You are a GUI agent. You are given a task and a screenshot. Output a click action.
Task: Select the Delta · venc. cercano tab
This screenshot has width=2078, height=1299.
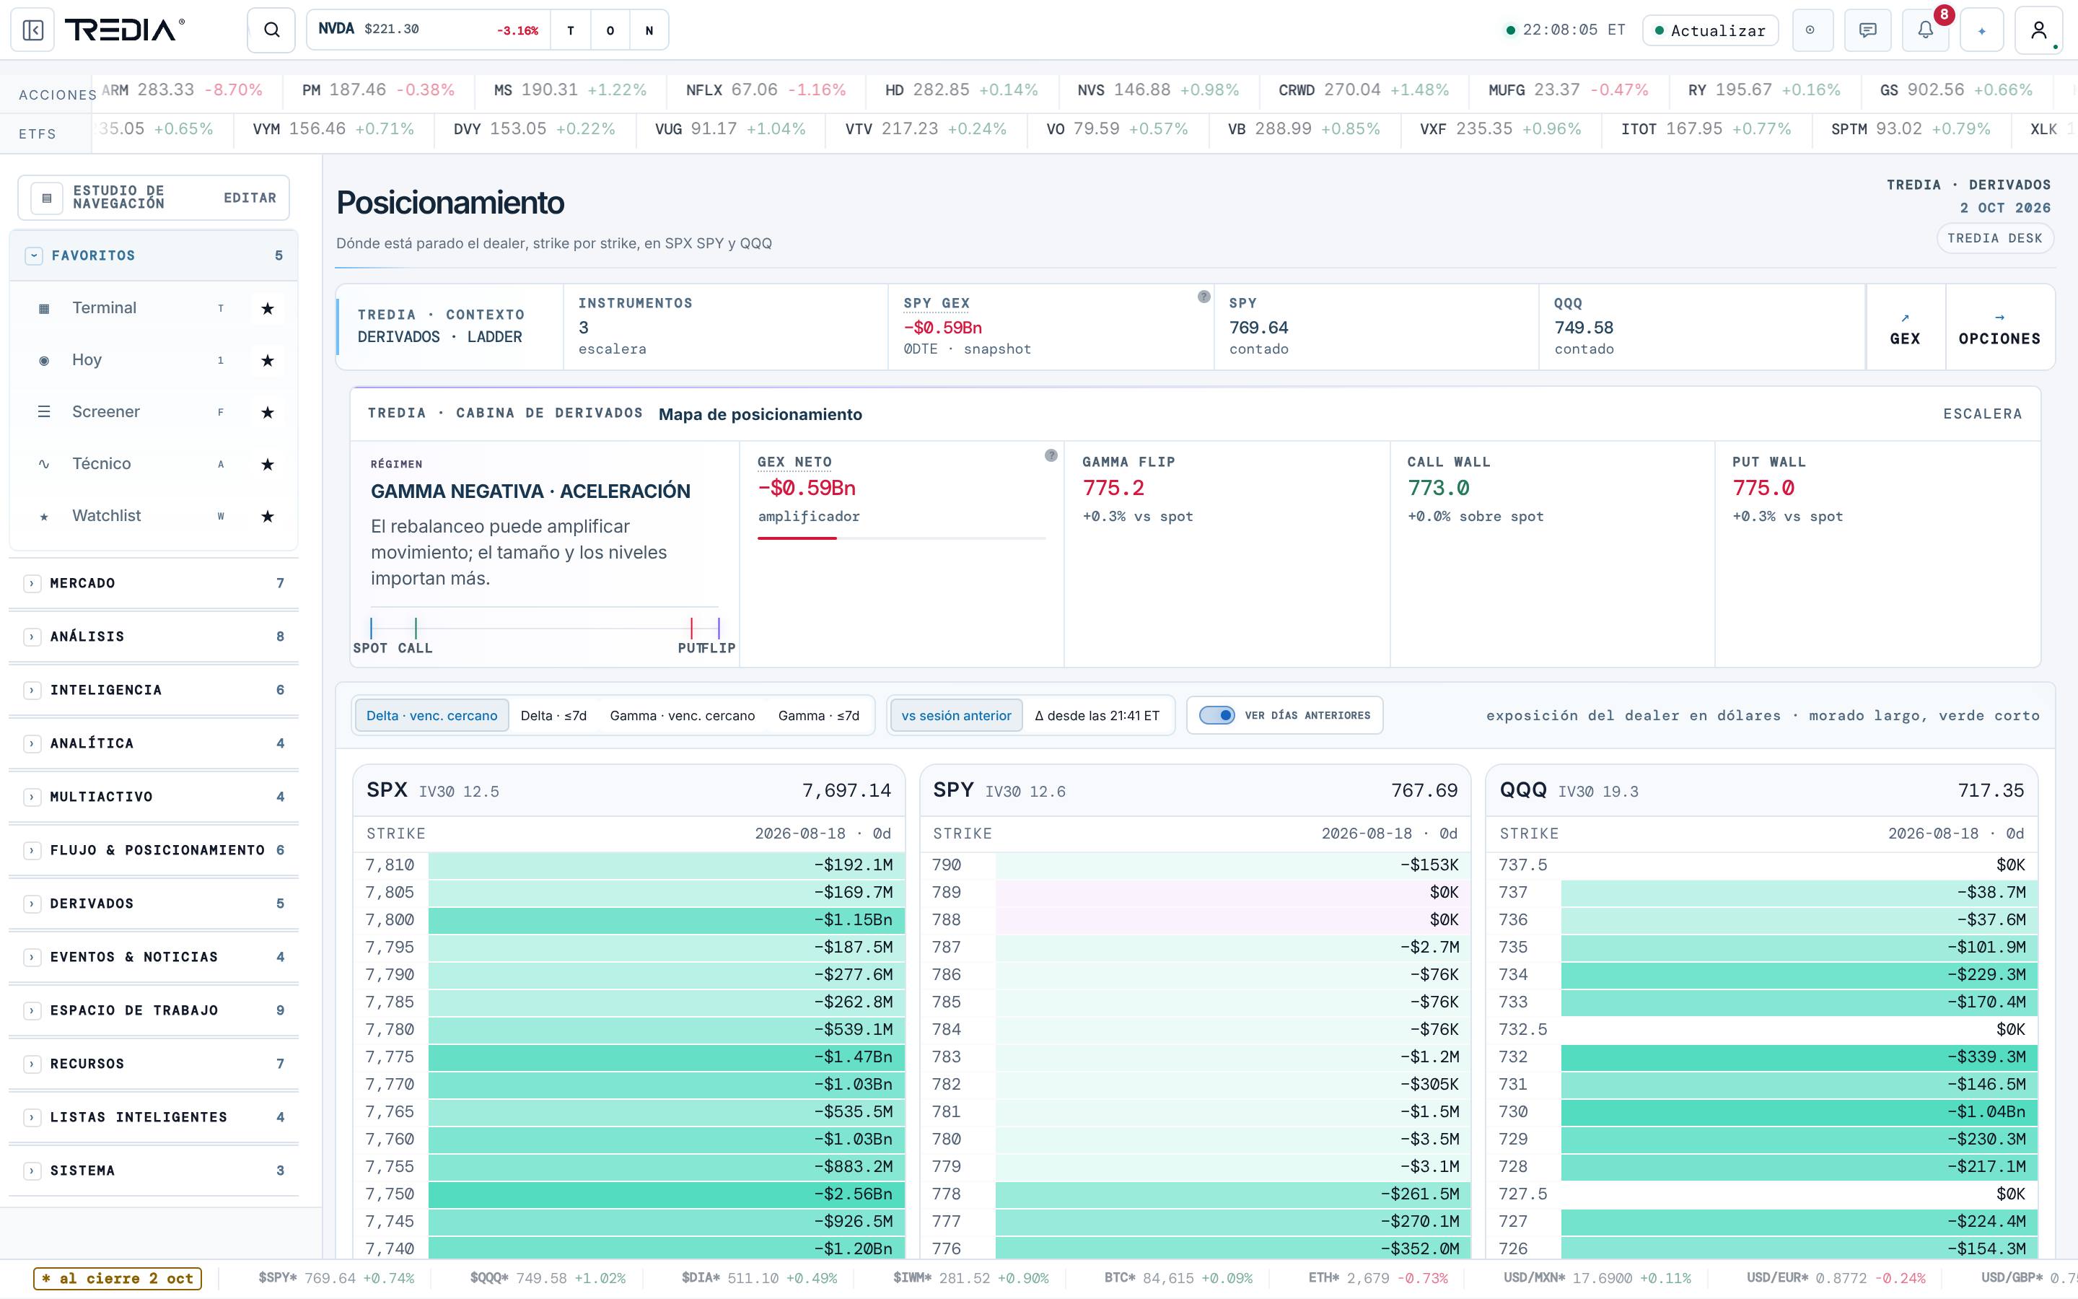432,716
